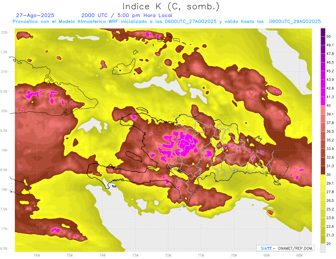Select the date text "27-Ago-2025"
Viewport: 336px width, 259px height.
(x=35, y=15)
